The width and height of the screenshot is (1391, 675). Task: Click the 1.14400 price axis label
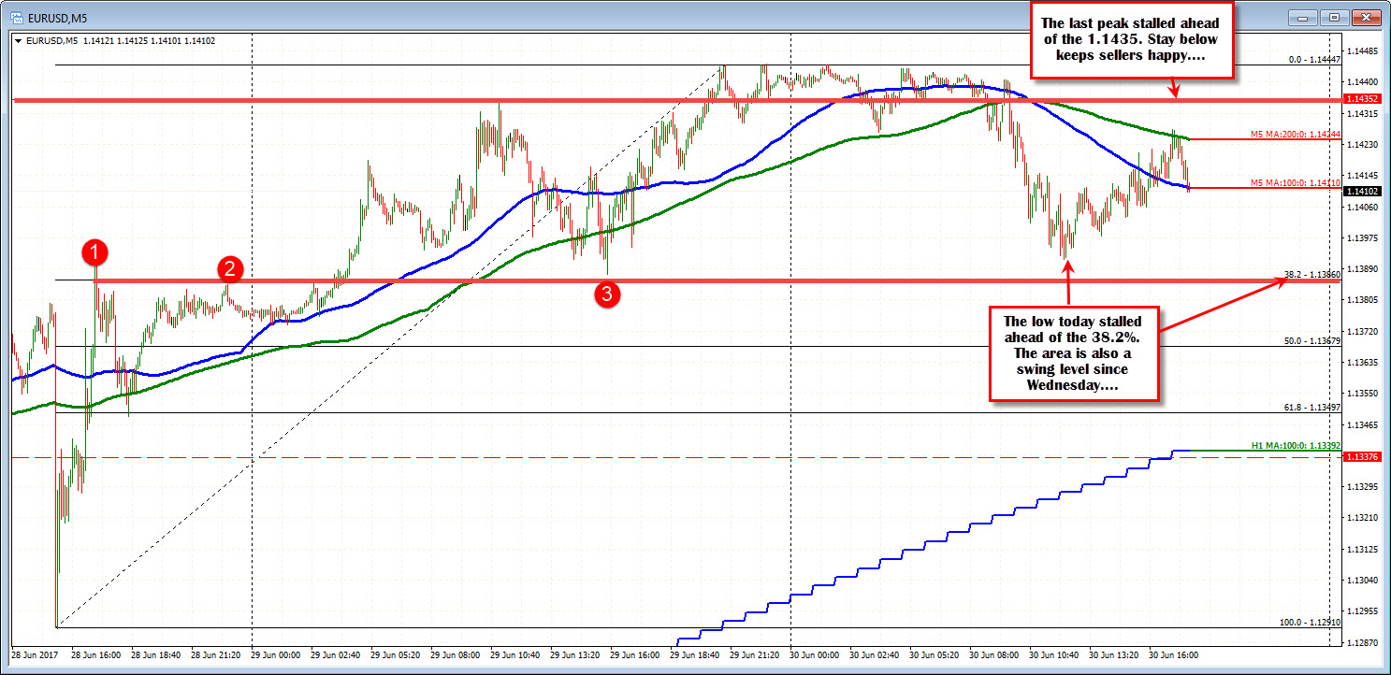[x=1361, y=82]
